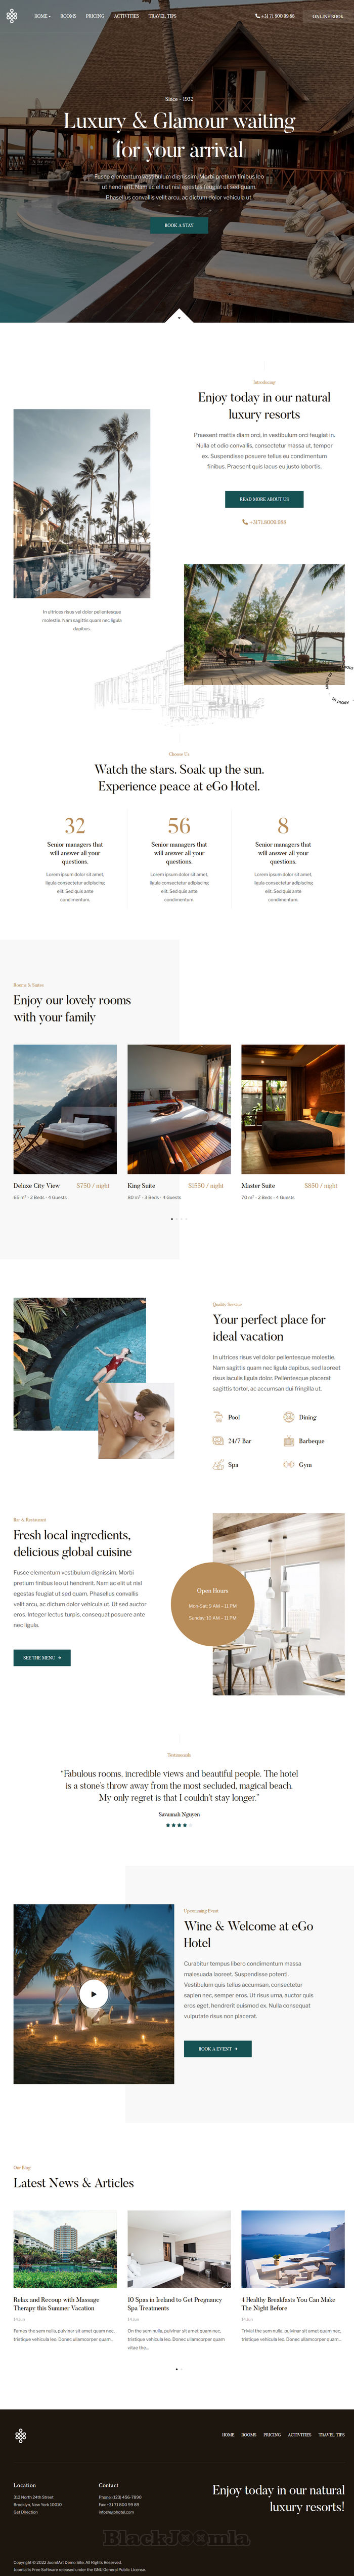Expand the Home menu dropdown in header
This screenshot has width=354, height=2576.
coord(42,16)
